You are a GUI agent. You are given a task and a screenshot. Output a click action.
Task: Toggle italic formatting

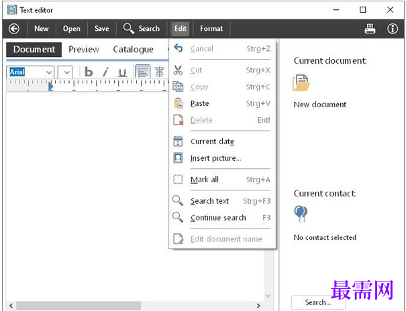pos(105,72)
